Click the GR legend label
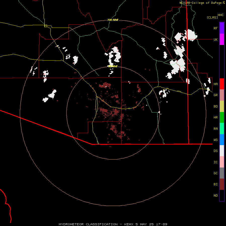 click(215, 95)
